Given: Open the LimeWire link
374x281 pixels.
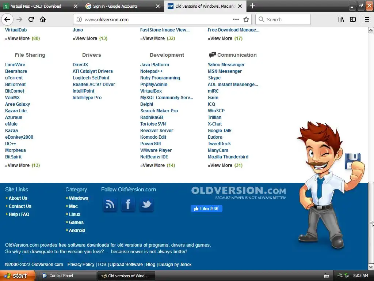Looking at the screenshot, I should (x=15, y=64).
